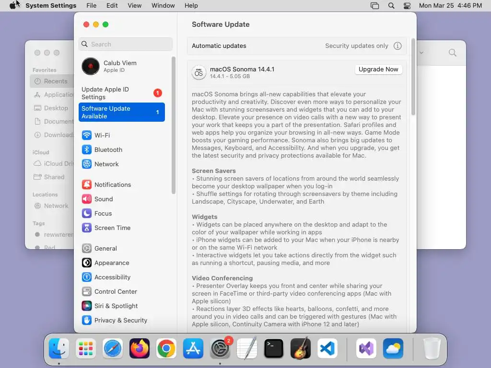Open Notifications bell icon
Screen dimensions: 491x368
pos(87,184)
